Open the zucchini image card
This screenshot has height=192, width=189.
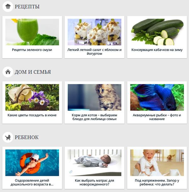click(157, 32)
